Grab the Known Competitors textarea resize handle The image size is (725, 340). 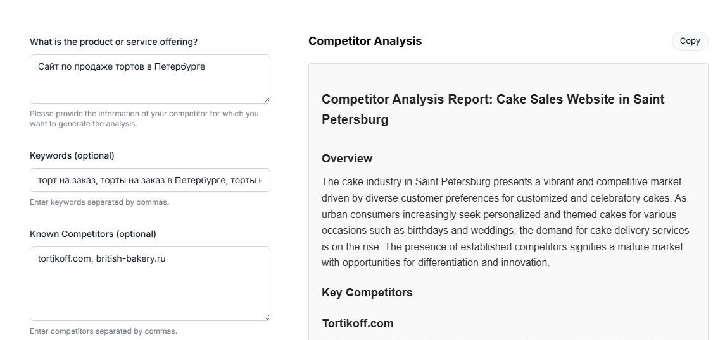[x=267, y=317]
